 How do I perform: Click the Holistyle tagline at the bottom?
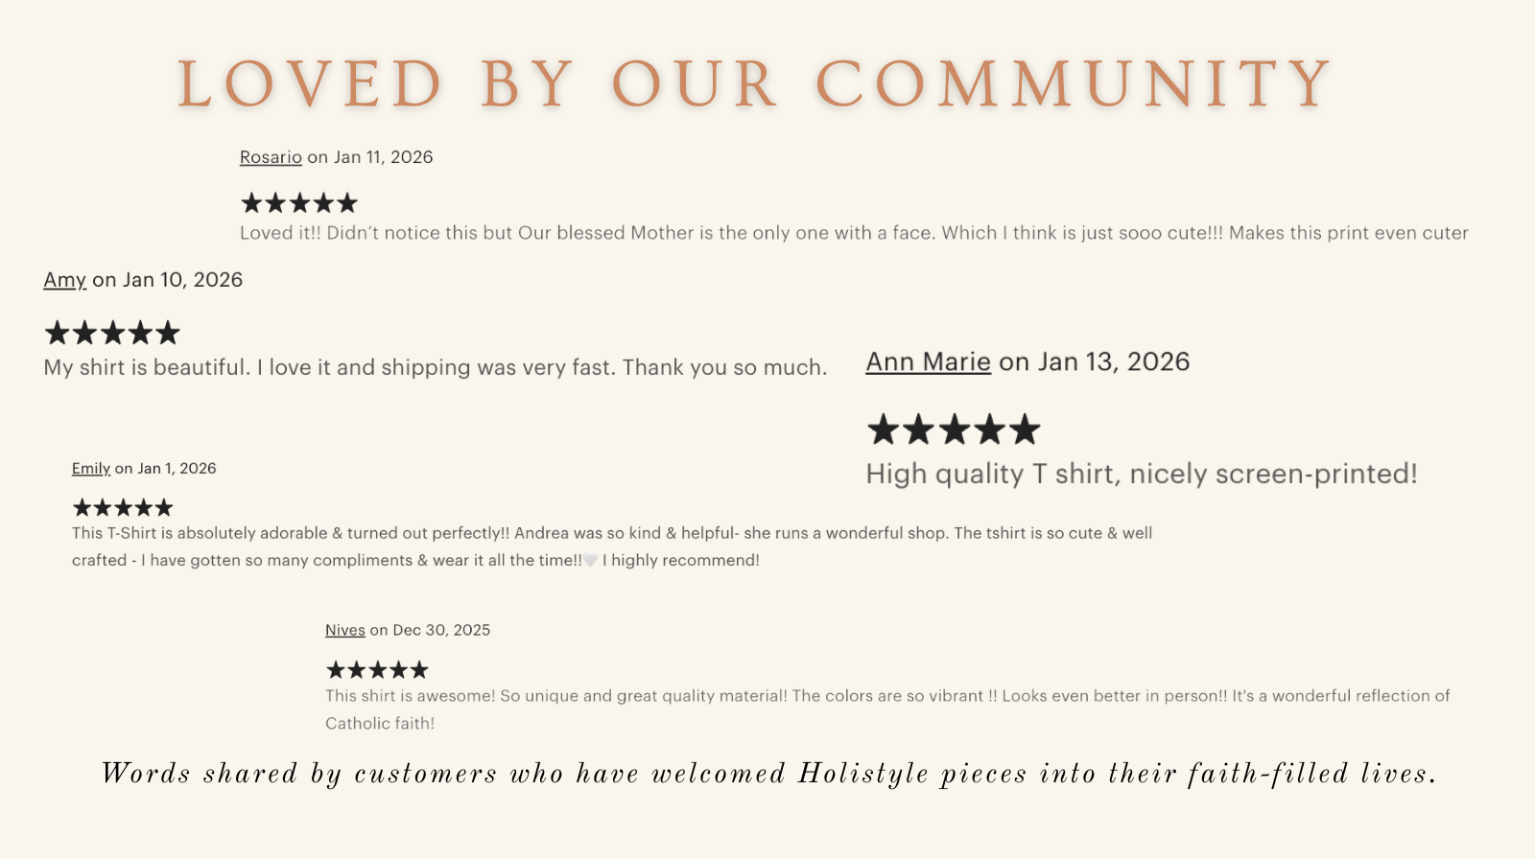pyautogui.click(x=767, y=774)
